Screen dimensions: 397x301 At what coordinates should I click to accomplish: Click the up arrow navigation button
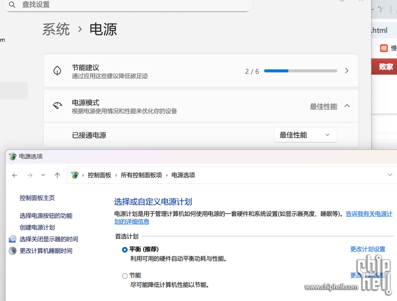(57, 175)
